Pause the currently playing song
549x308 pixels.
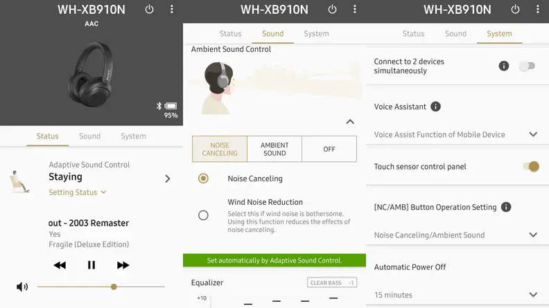(x=91, y=265)
